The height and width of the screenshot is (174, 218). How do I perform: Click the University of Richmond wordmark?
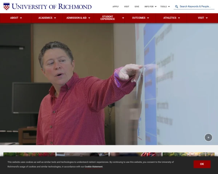click(x=52, y=7)
